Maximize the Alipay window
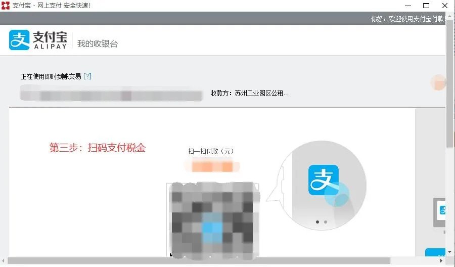Image resolution: width=455 pixels, height=267 pixels. (x=426, y=6)
